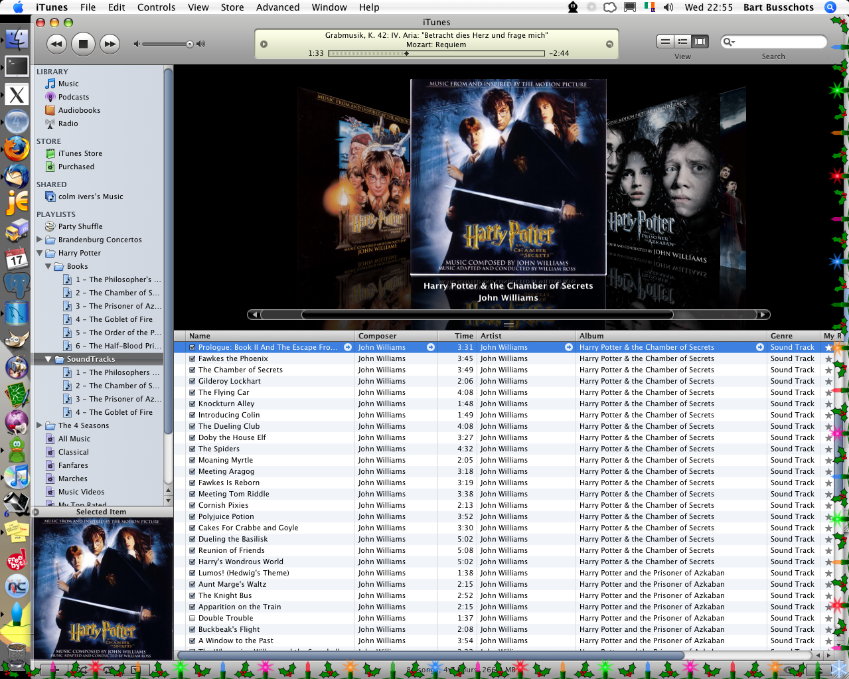Screen dimensions: 849x679
Task: Uncheck the Fawkes the Phoenix song
Action: (193, 358)
